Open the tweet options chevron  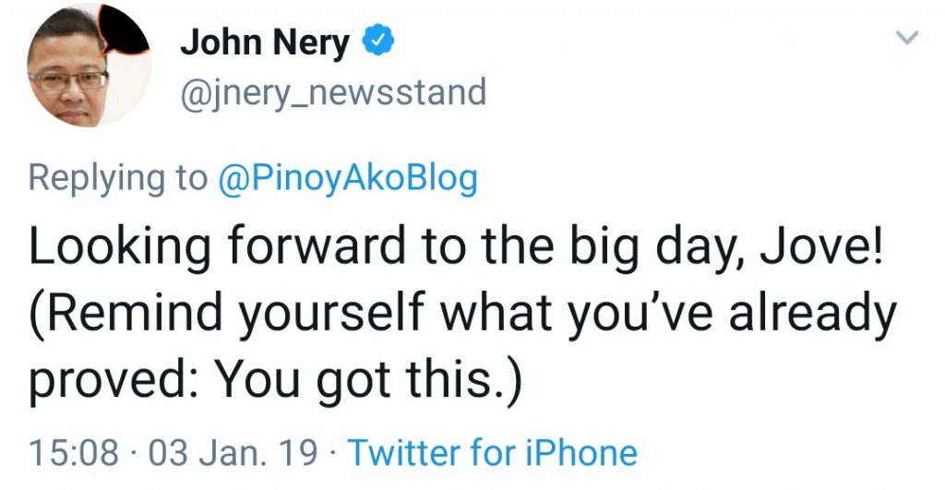(x=908, y=38)
